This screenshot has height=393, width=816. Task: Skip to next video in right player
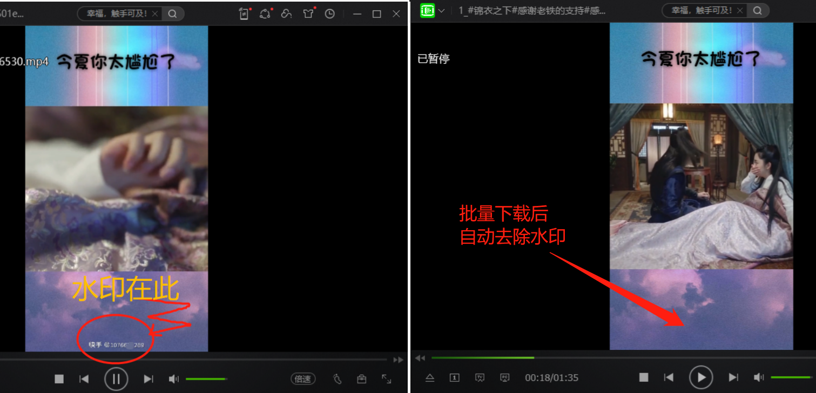tap(733, 377)
